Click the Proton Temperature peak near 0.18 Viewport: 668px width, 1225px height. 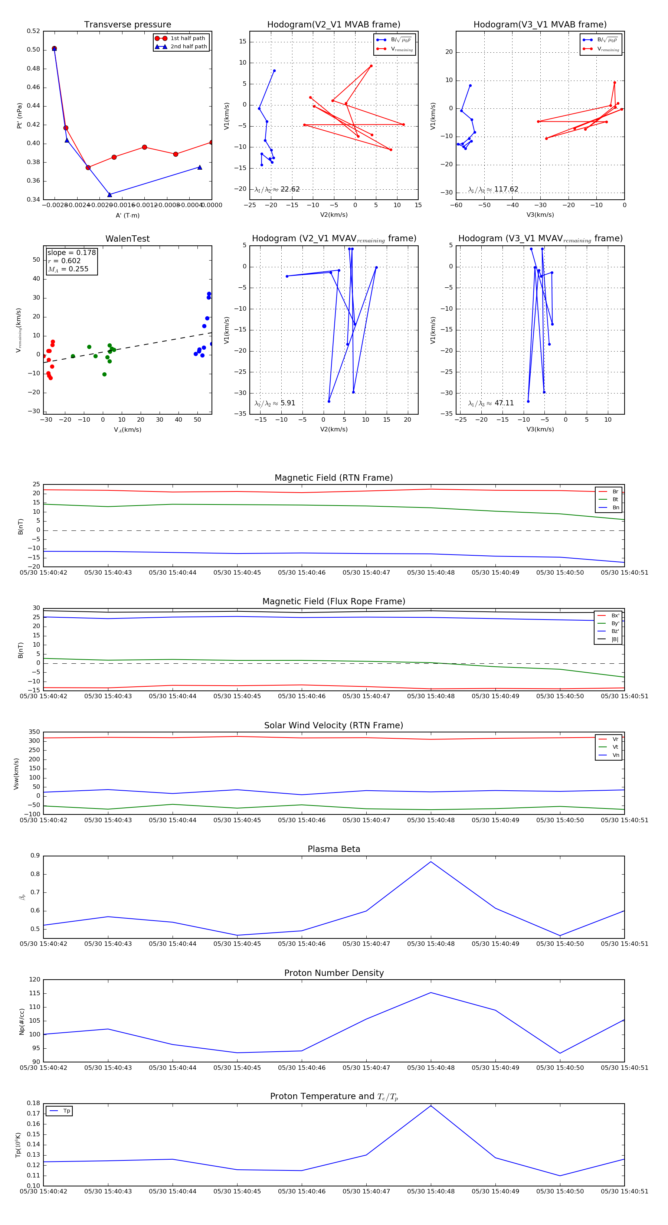point(431,1105)
